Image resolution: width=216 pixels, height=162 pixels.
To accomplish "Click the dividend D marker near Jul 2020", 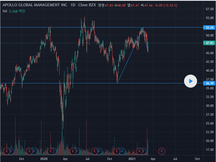I will pyautogui.click(x=99, y=151).
